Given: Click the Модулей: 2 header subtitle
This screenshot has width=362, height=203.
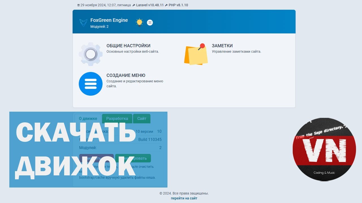Looking at the screenshot, I should point(100,27).
